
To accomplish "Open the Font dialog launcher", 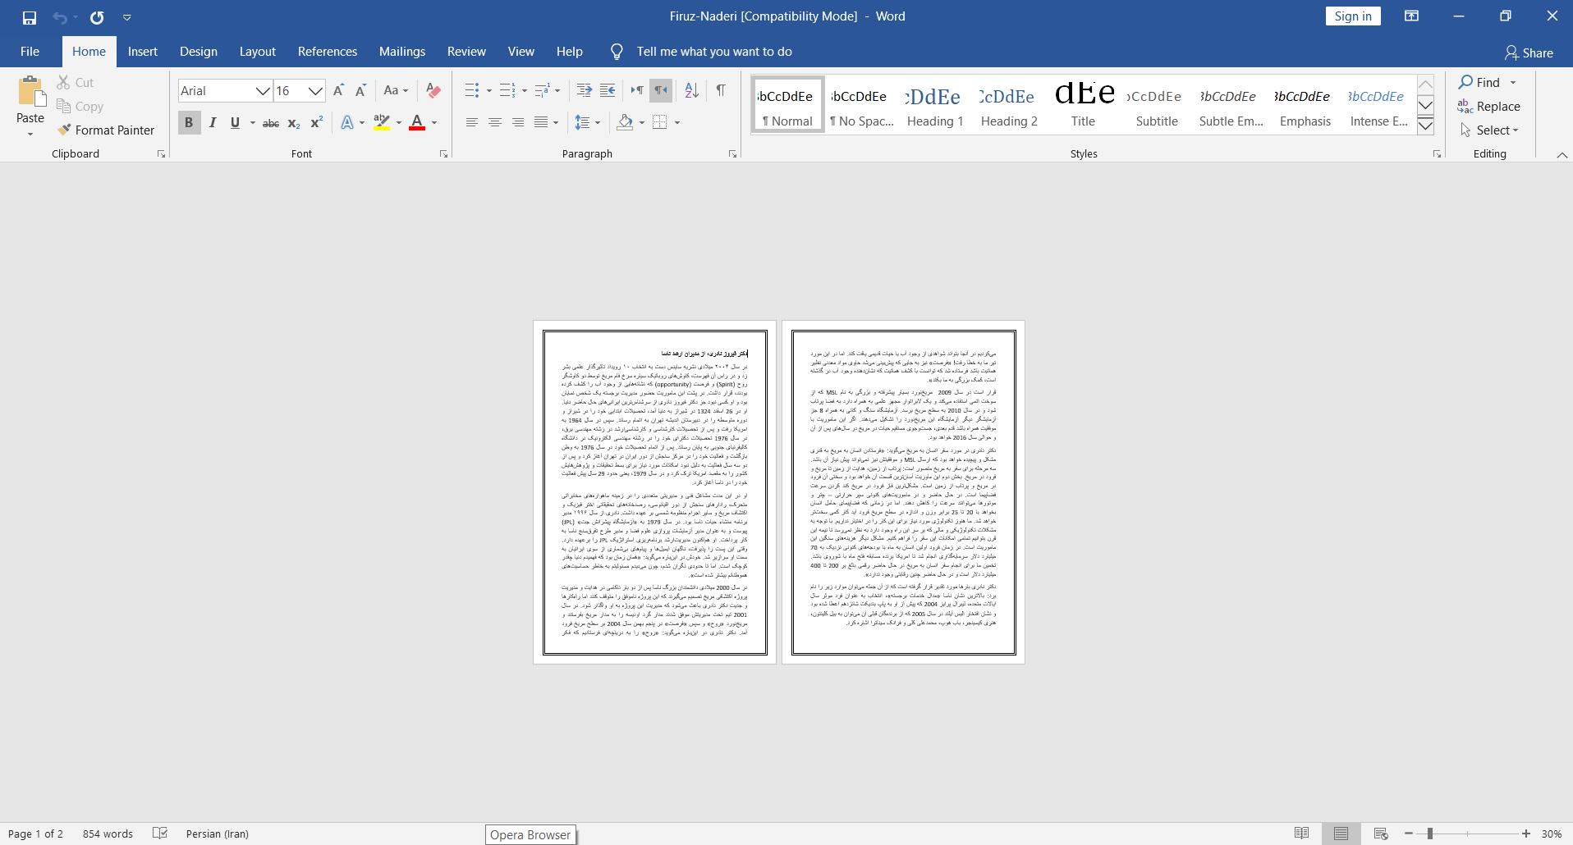I will (443, 153).
